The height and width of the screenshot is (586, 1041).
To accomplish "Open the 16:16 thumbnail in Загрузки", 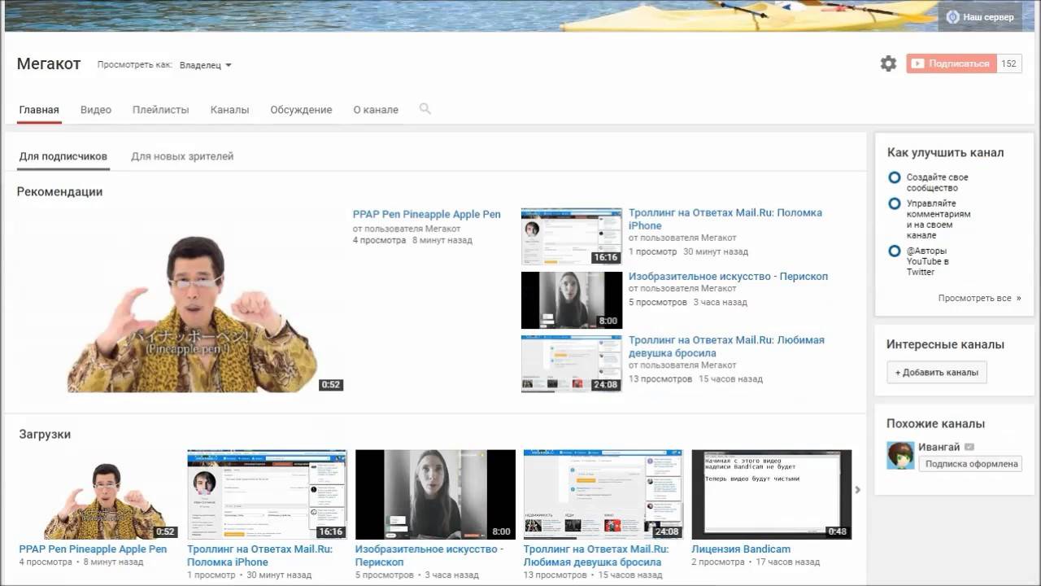I will (x=267, y=495).
